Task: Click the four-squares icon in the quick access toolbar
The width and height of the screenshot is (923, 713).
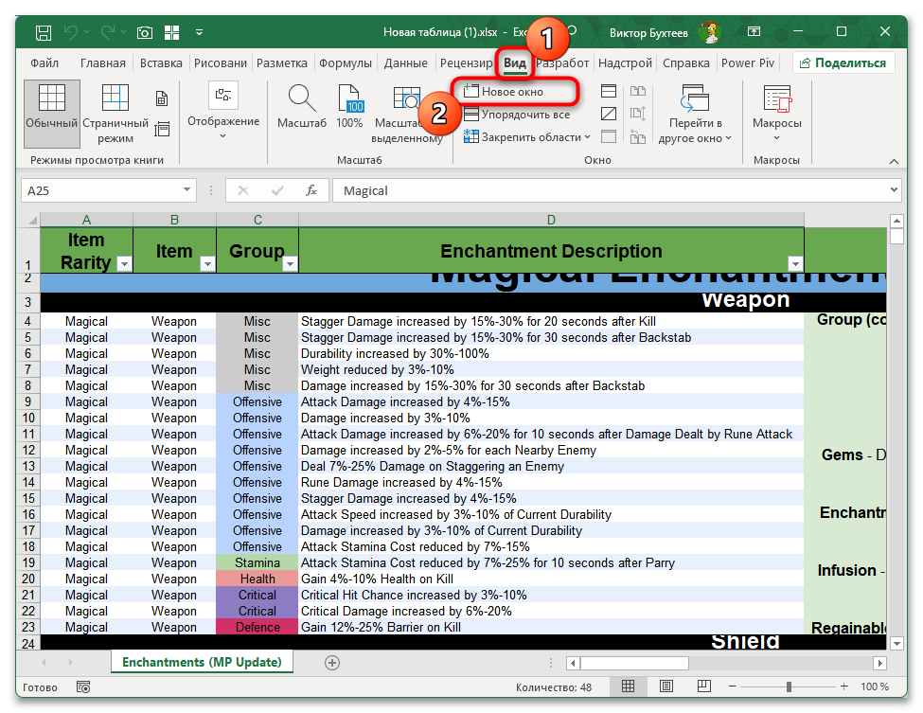Action: [x=172, y=32]
